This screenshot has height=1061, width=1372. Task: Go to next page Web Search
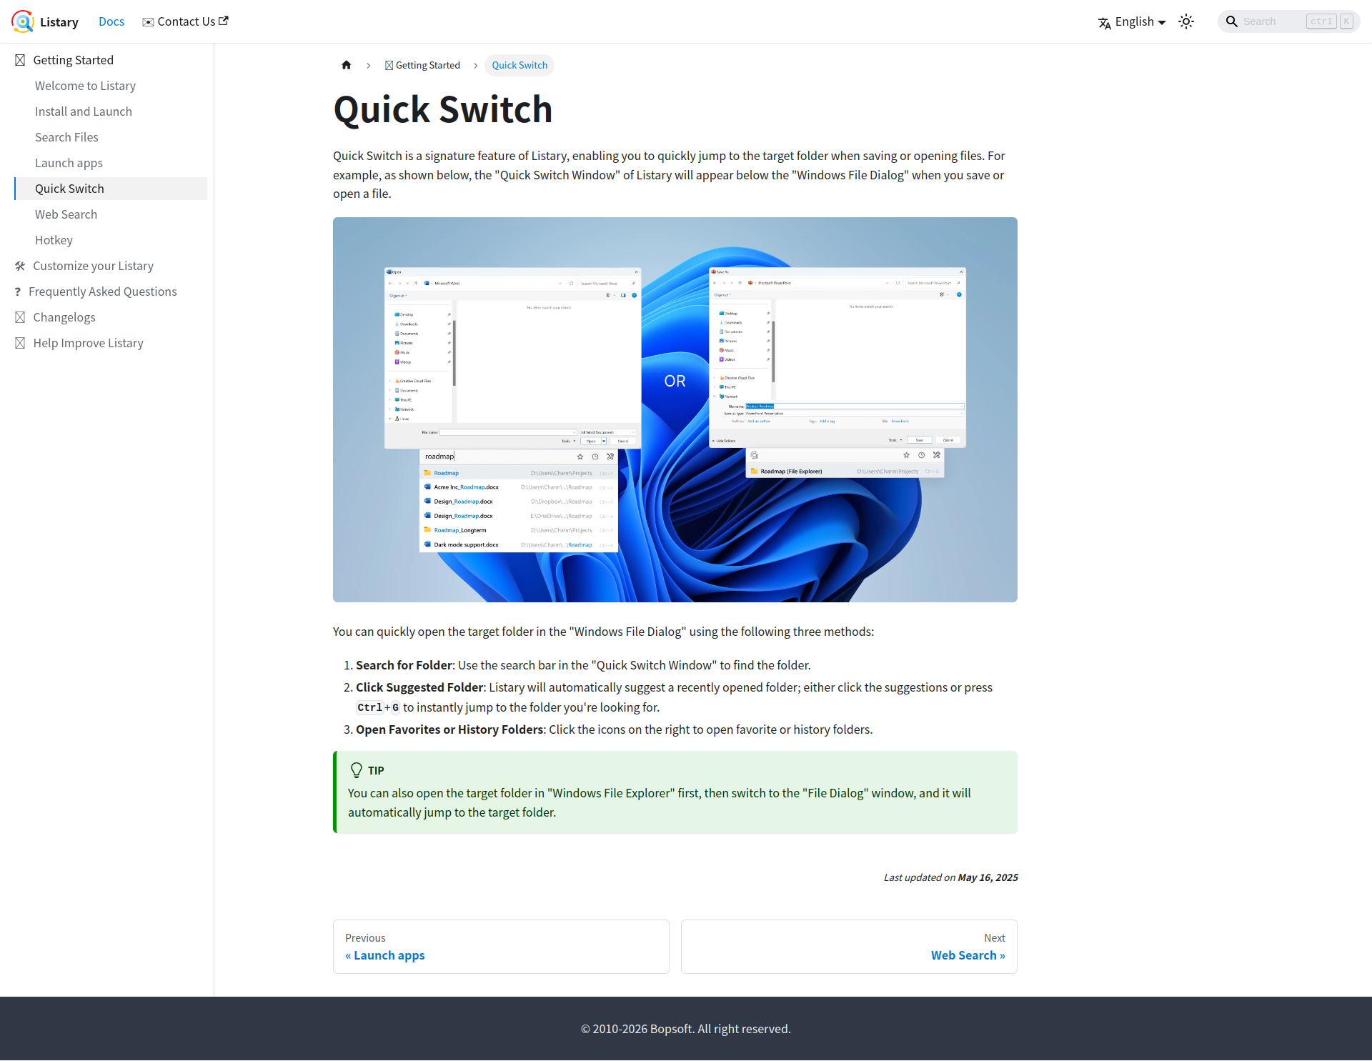tap(968, 955)
